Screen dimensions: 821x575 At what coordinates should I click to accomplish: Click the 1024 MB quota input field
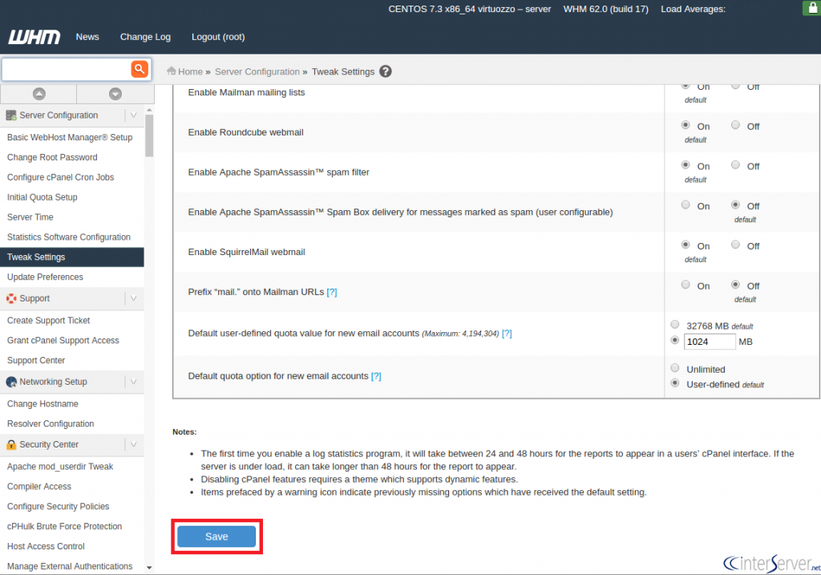[x=709, y=342]
